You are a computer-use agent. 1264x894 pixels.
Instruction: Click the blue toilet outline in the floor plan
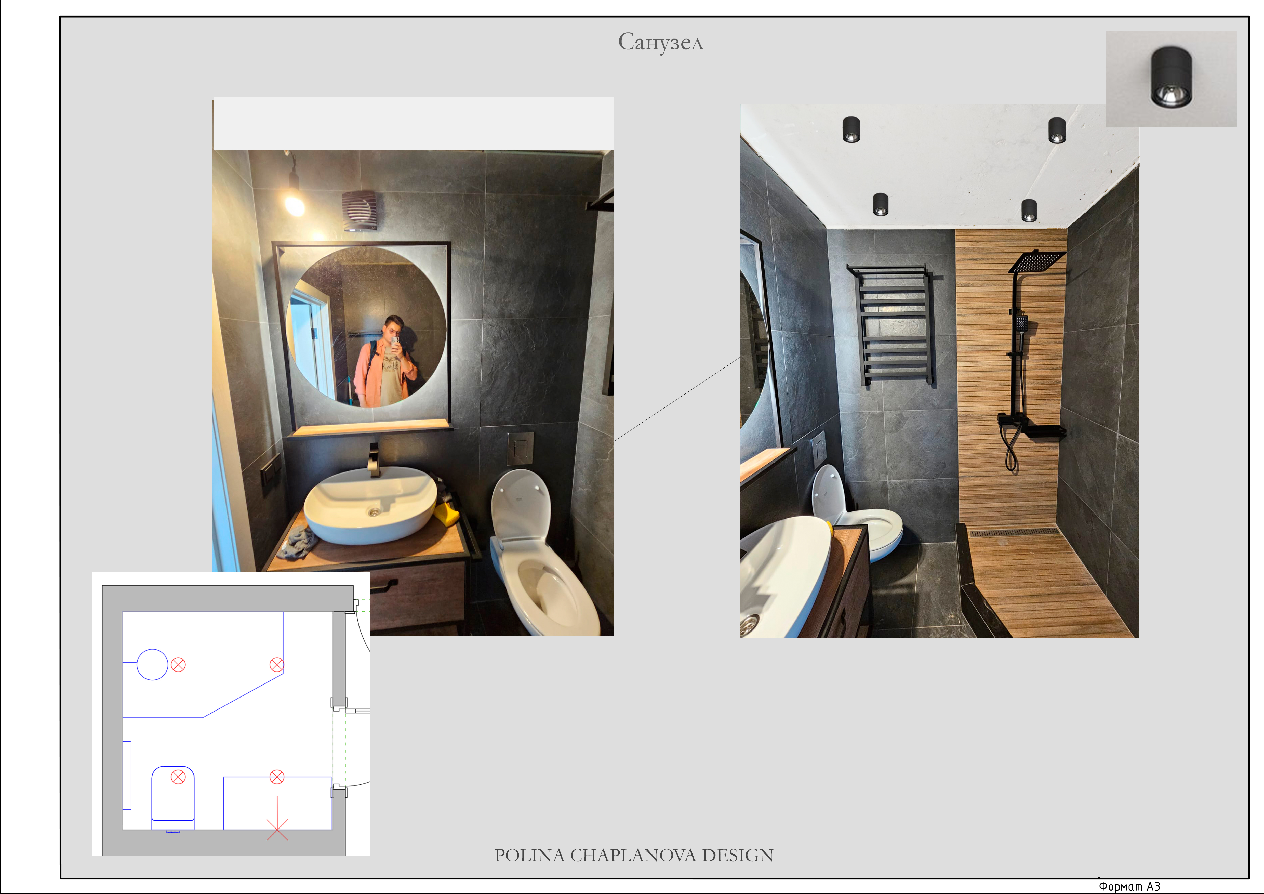tap(173, 798)
